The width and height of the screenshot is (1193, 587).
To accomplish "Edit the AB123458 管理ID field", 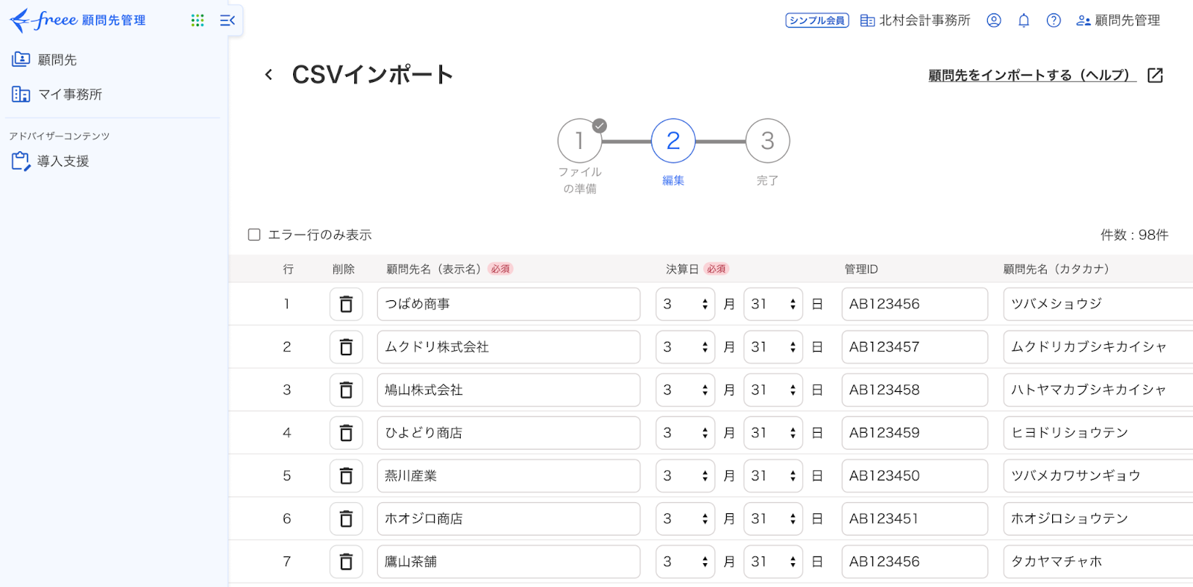I will coord(915,390).
